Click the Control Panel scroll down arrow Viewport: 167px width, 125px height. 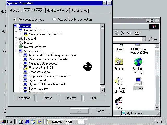[x=157, y=108]
